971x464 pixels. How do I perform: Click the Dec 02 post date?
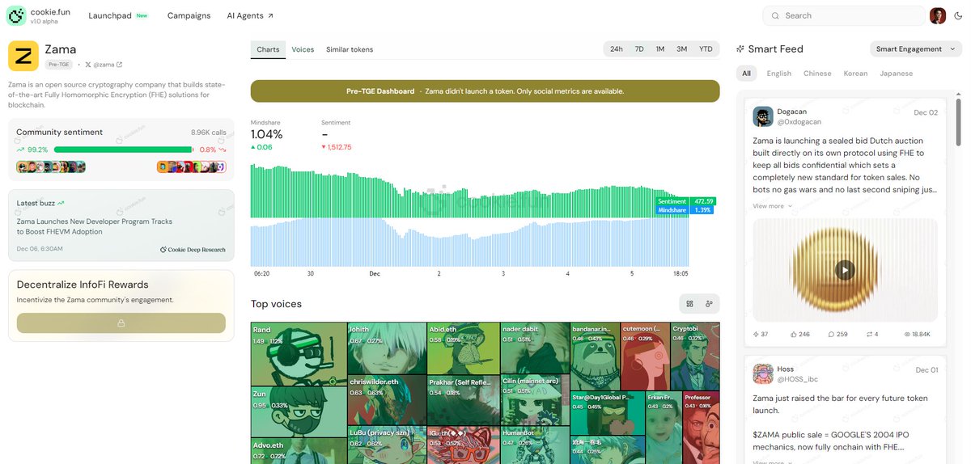926,112
